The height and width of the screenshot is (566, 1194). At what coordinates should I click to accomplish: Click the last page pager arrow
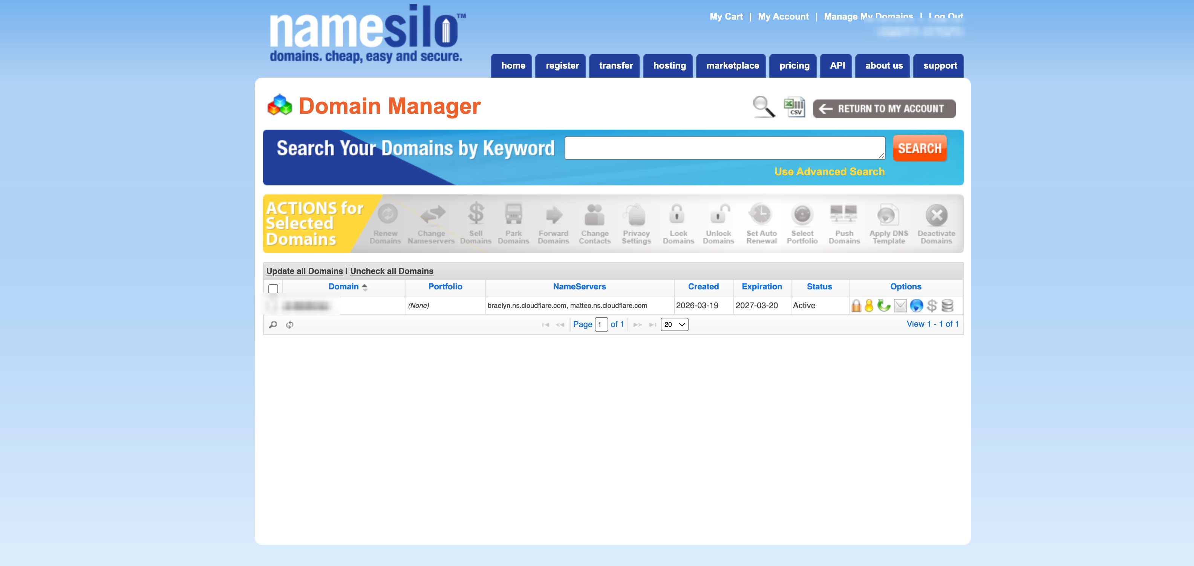pyautogui.click(x=653, y=325)
